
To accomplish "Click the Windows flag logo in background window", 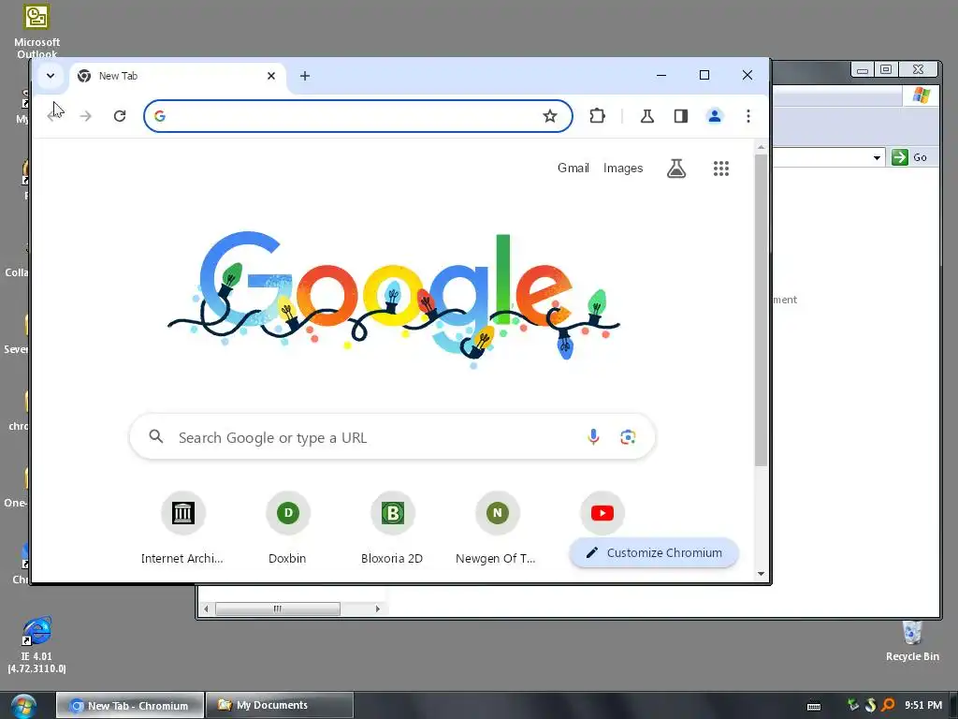I will coord(922,95).
